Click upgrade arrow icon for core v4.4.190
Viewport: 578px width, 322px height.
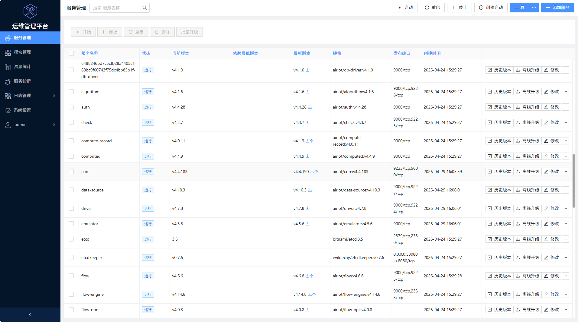click(x=316, y=172)
